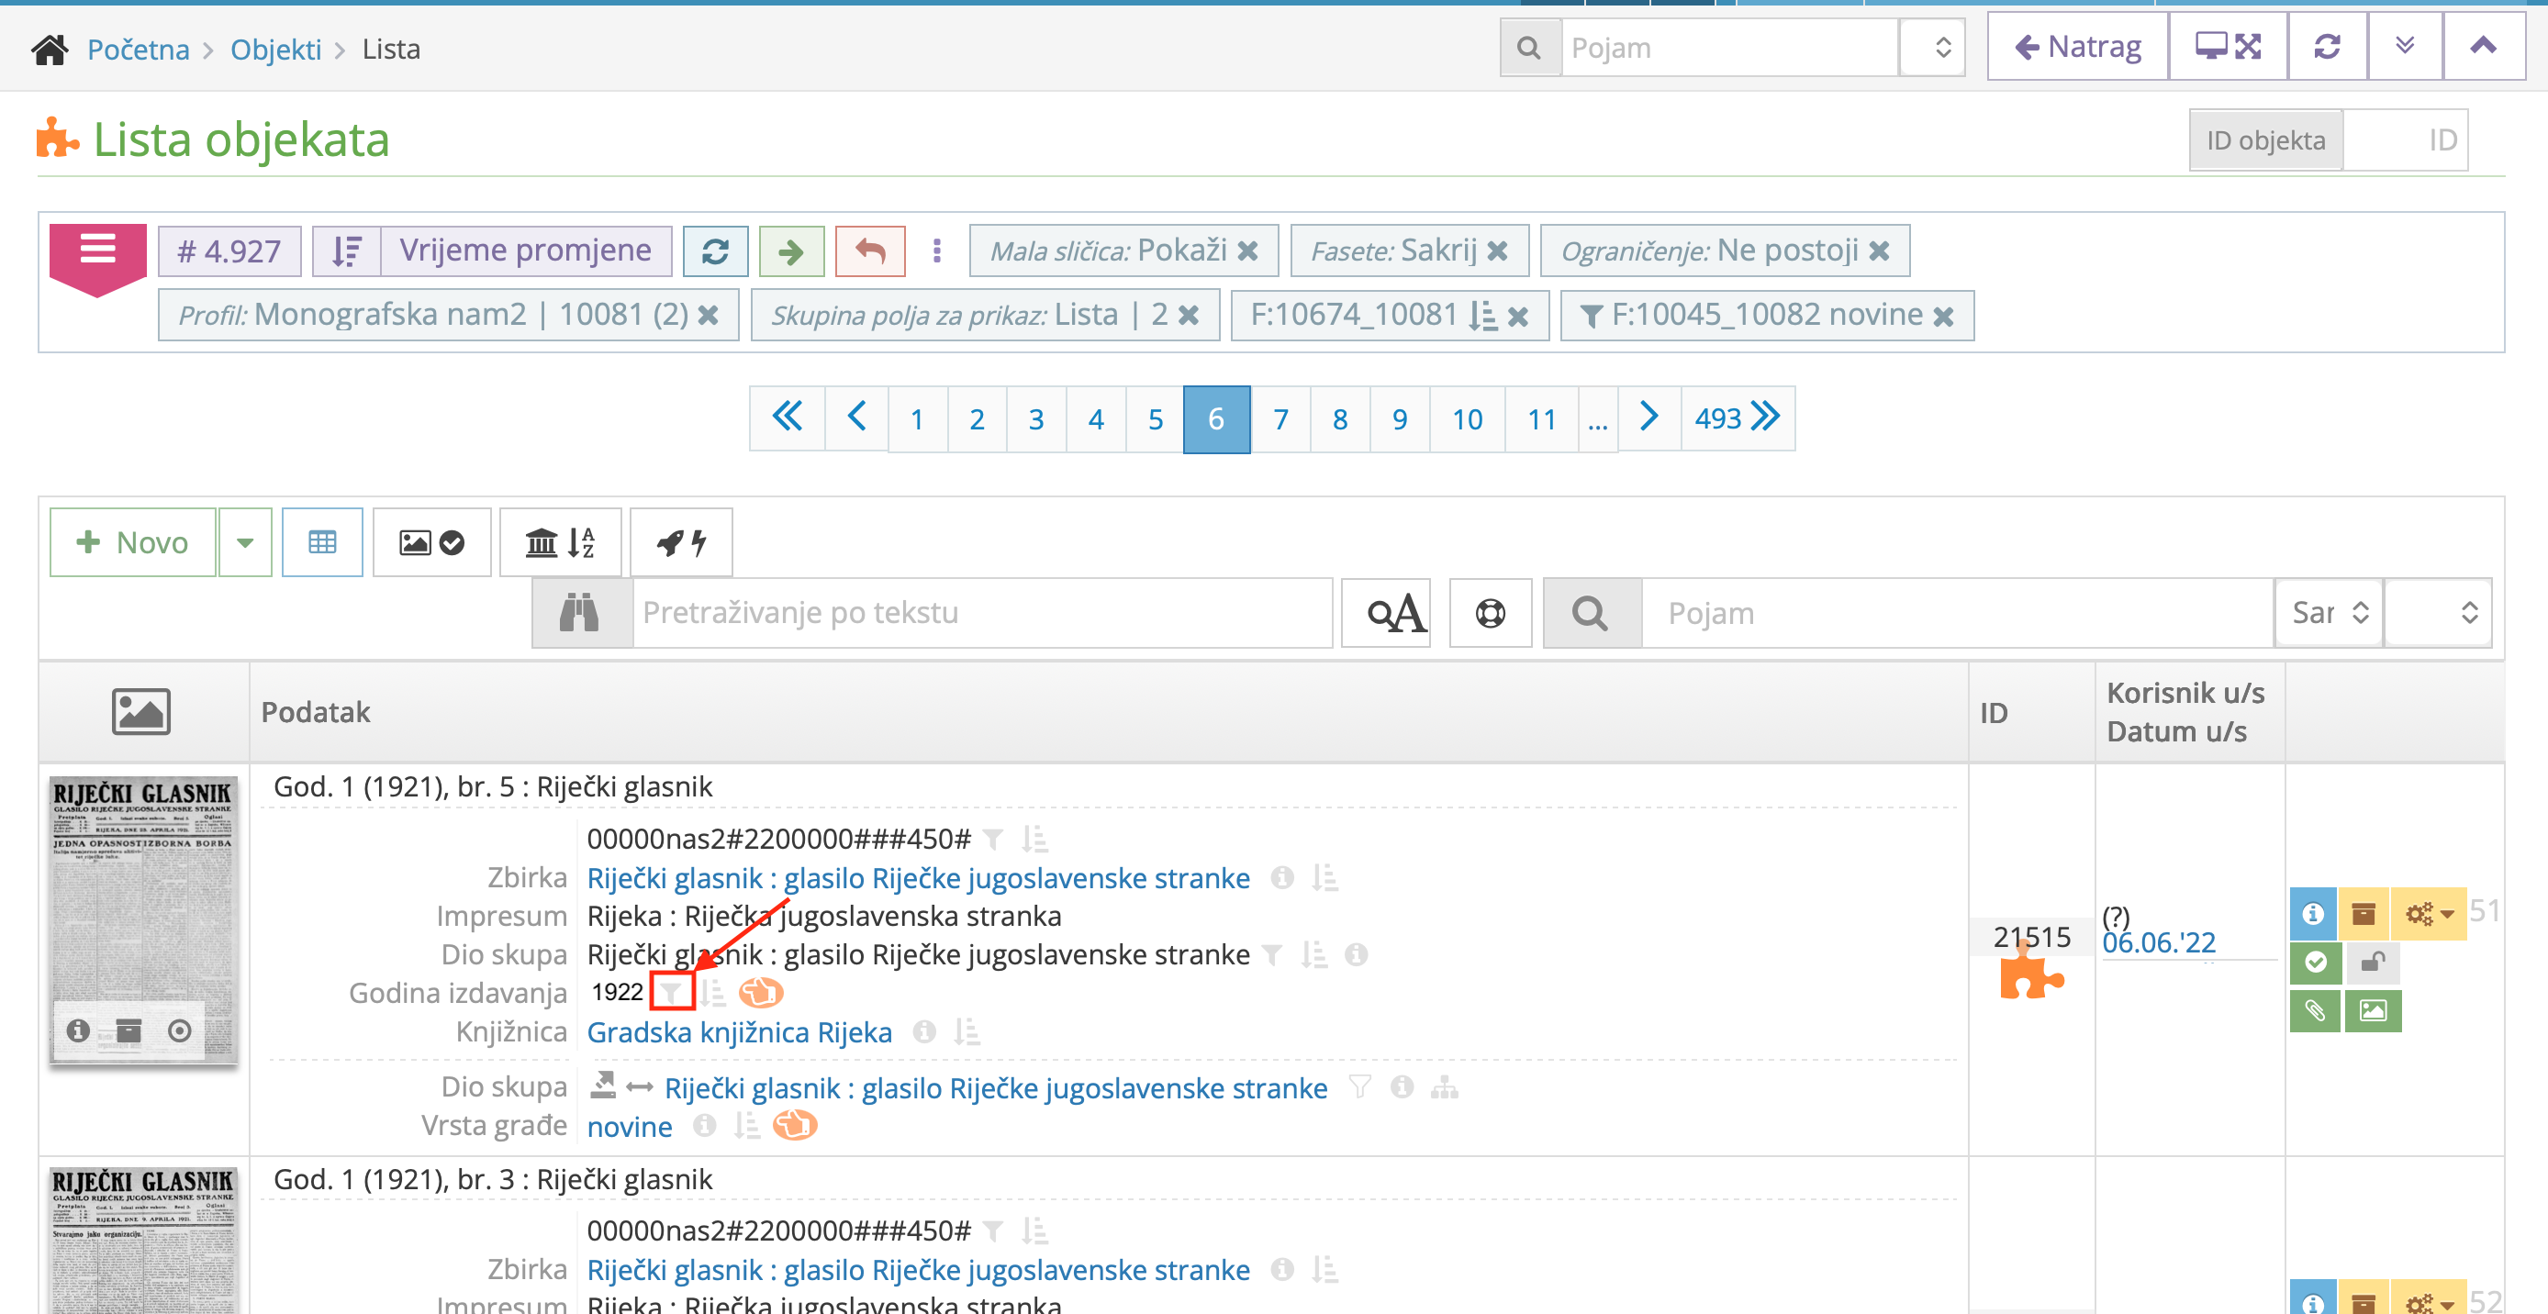
Task: Click the green checkmark button in row 51
Action: [x=2315, y=961]
